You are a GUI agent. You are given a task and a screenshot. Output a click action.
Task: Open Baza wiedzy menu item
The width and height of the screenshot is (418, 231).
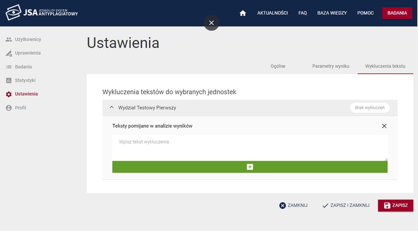(x=332, y=13)
